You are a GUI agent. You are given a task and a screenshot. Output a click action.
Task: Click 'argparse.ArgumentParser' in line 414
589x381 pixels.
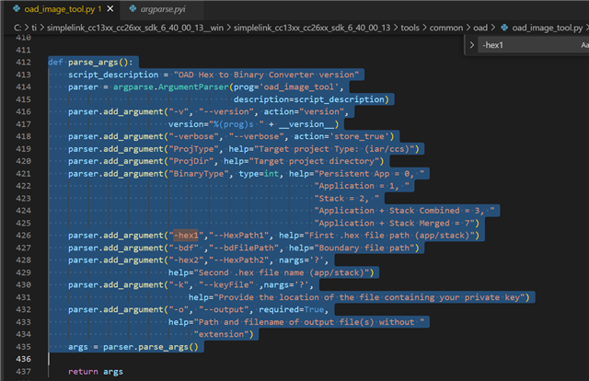tap(171, 87)
